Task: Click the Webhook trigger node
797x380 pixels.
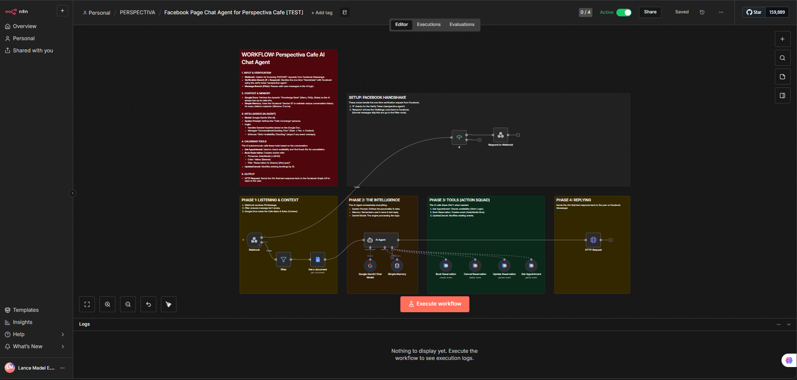Action: point(254,240)
